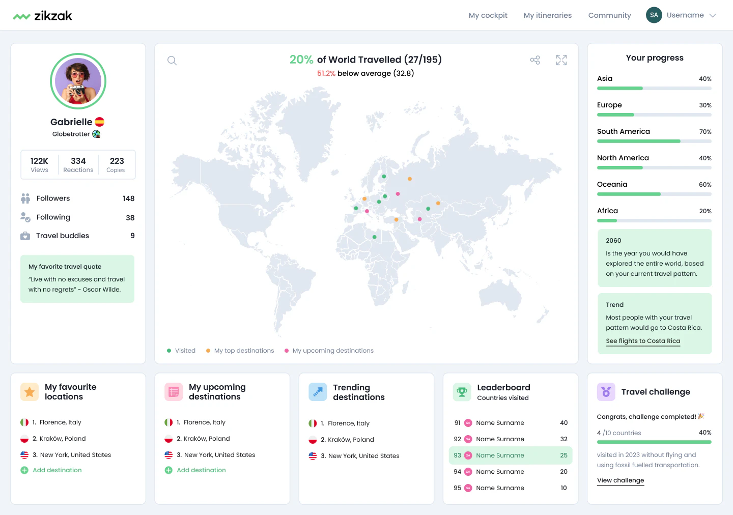Click avatar of leaderboard rank 91

[x=468, y=423]
